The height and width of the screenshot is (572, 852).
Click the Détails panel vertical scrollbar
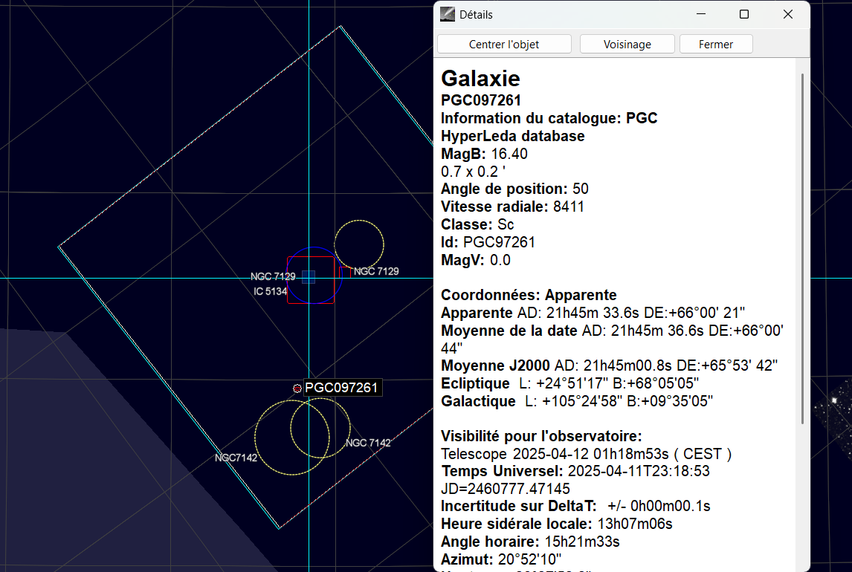802,249
